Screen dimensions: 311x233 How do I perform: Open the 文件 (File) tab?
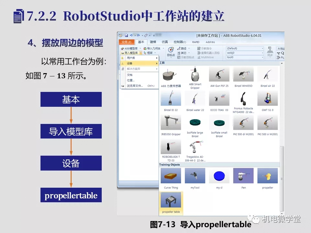(127, 42)
